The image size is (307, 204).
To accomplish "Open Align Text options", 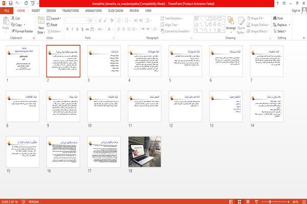I will pyautogui.click(x=169, y=25).
